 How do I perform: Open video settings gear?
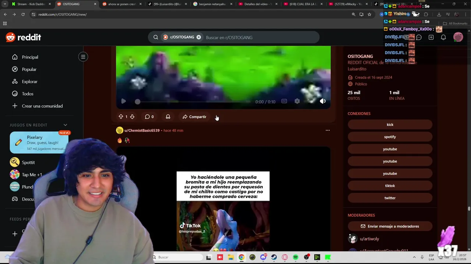297,101
